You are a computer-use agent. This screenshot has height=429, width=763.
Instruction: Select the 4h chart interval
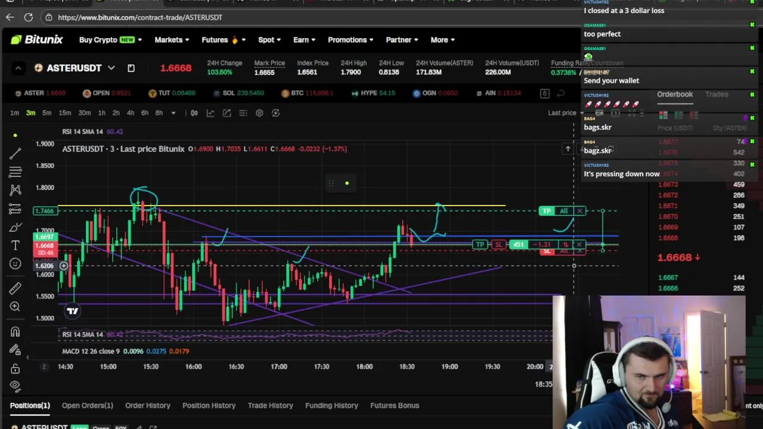pos(131,113)
